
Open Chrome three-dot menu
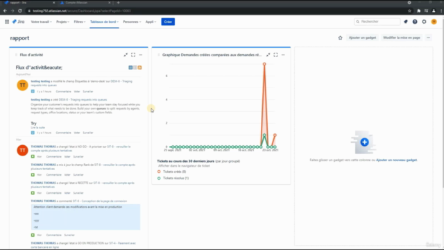pyautogui.click(x=441, y=11)
